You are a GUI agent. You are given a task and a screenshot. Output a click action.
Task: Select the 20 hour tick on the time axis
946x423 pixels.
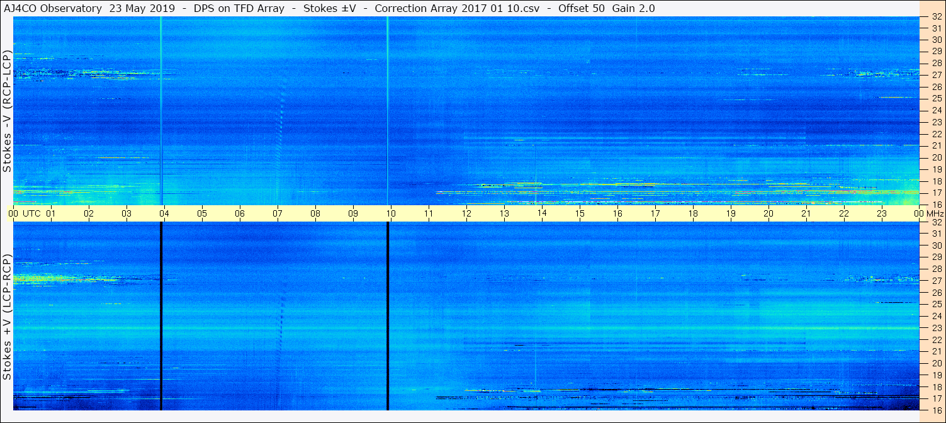[769, 213]
